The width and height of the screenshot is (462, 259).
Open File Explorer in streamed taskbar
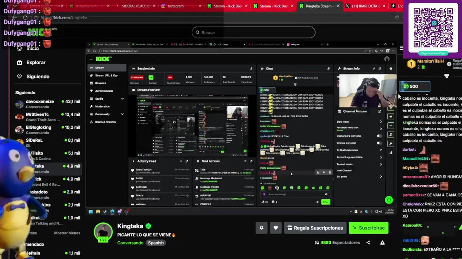pyautogui.click(x=98, y=212)
